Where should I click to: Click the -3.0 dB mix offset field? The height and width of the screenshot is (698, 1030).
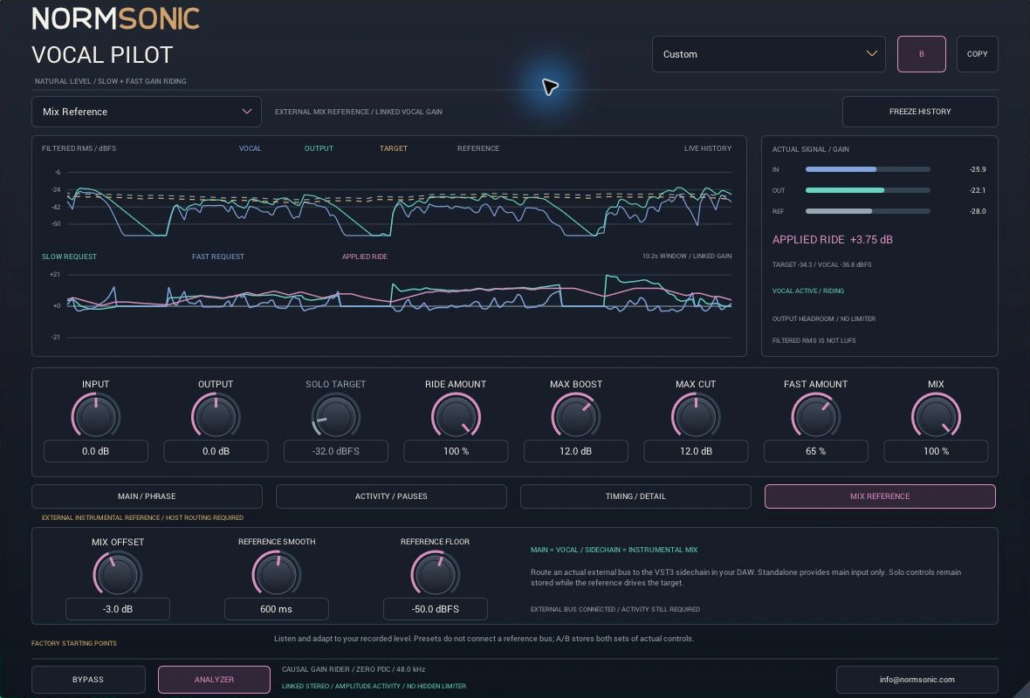coord(118,609)
